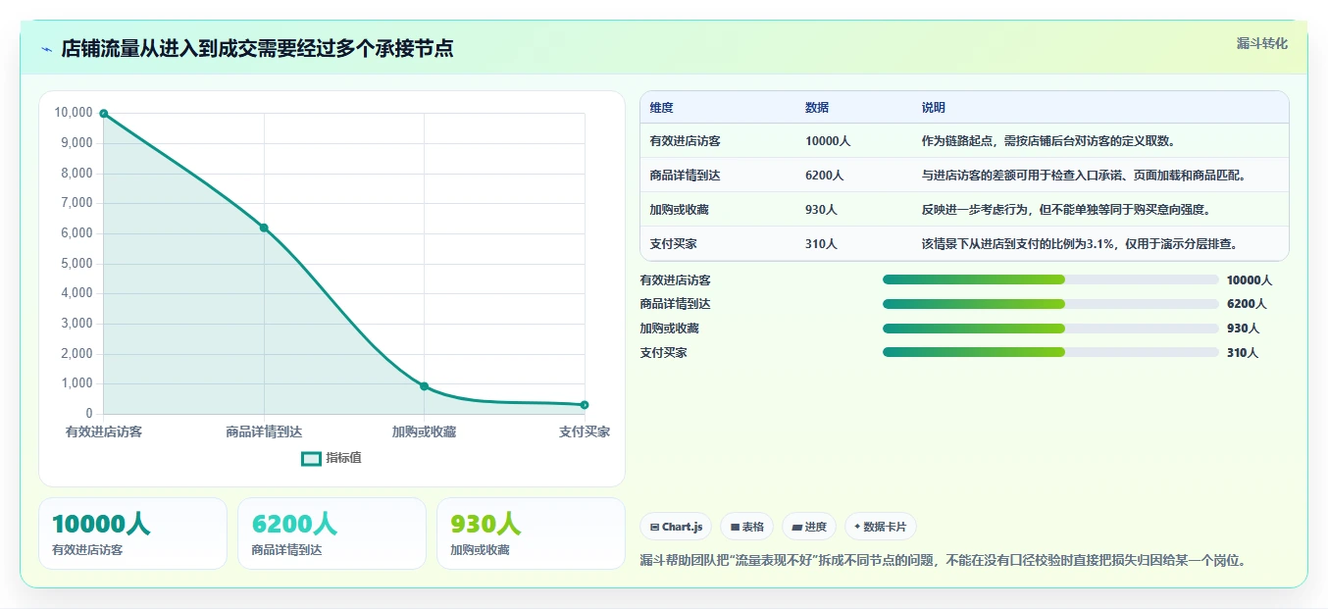This screenshot has height=609, width=1328.
Task: Click the 商品详情到达 x-axis label
Action: tap(264, 431)
